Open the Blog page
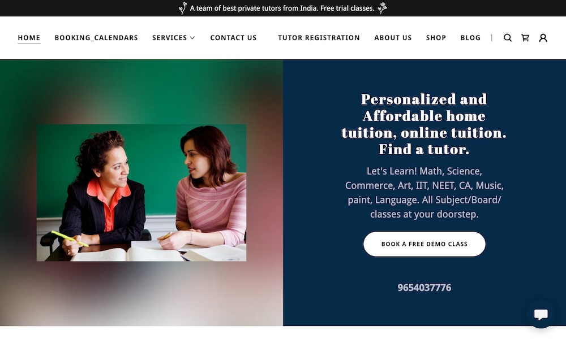 [x=470, y=38]
